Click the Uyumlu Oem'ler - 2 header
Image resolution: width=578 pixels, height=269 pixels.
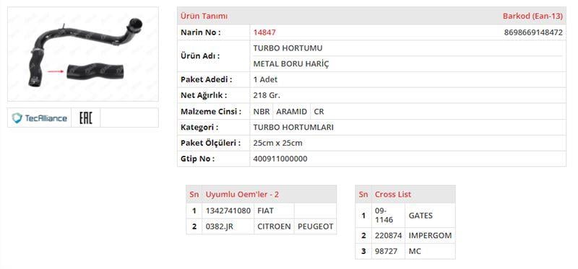tap(242, 194)
